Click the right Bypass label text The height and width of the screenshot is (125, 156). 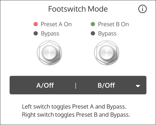click(x=107, y=33)
